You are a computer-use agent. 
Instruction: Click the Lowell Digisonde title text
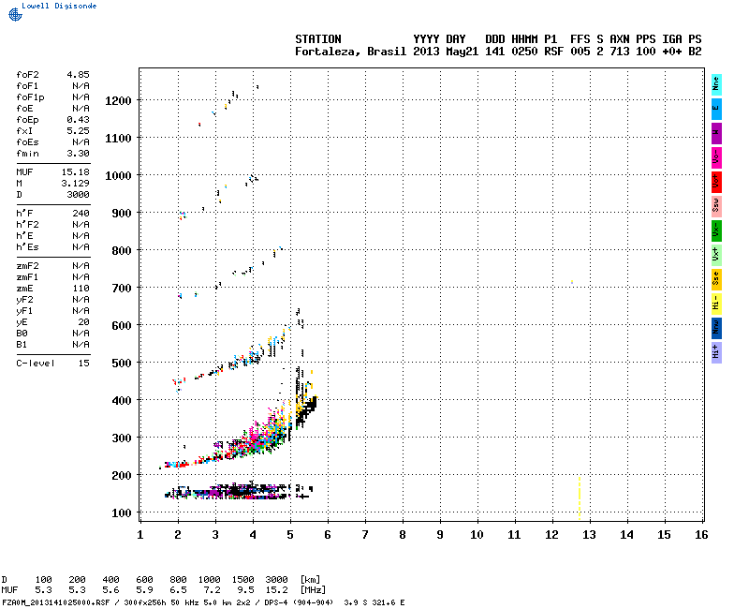59,6
